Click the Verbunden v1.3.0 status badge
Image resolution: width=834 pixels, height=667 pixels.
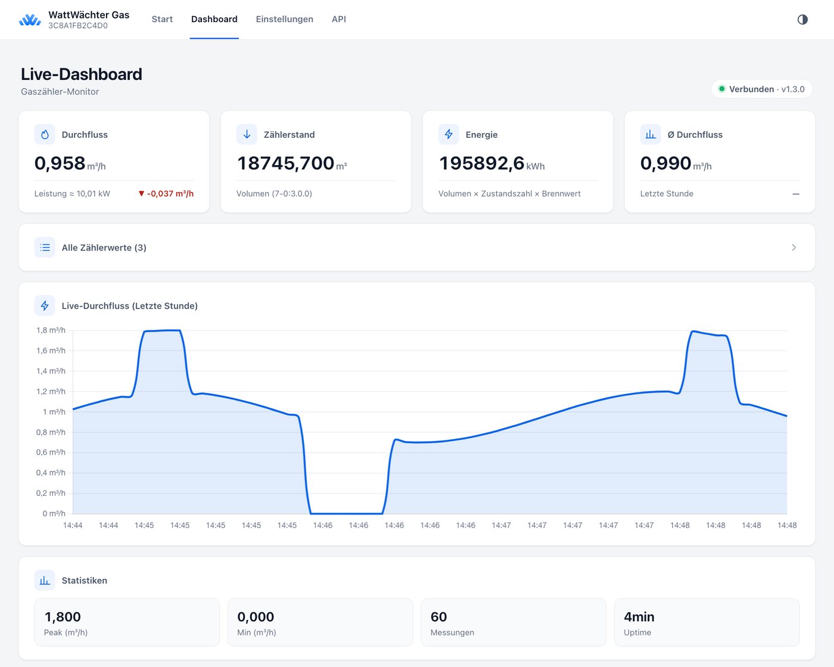point(762,89)
